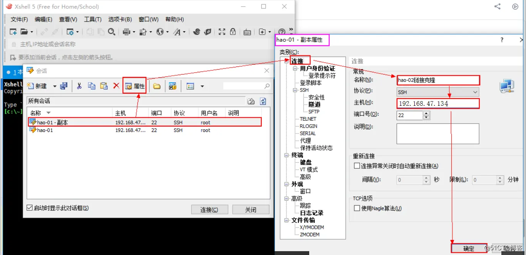Screen dimensions: 526x255
Task: Click the save icon in Sessions dialog toolbar
Action: tap(64, 86)
